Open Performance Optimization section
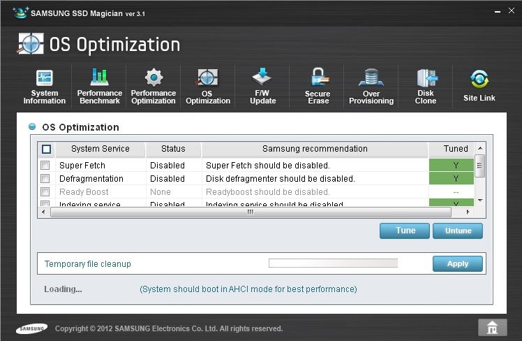Image resolution: width=522 pixels, height=341 pixels. point(154,87)
